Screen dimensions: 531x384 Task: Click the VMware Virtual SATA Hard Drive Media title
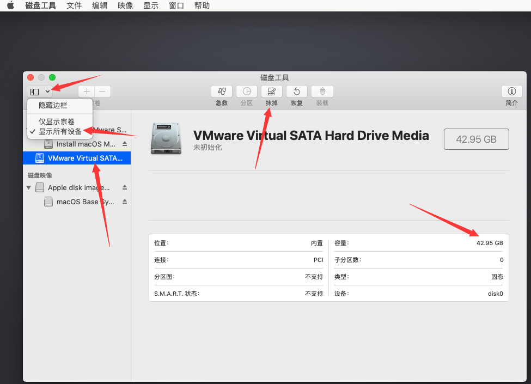[311, 136]
